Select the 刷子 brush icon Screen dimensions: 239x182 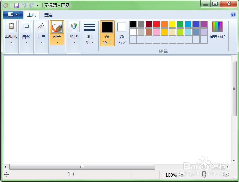coord(57,27)
